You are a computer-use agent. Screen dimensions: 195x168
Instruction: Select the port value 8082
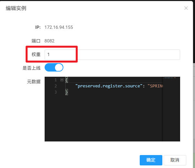coord(49,41)
